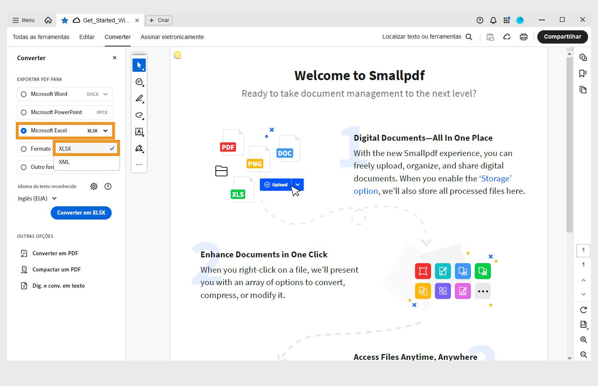Open the Inglês (EUA) language dropdown
Screen dimensions: 598x386
point(37,198)
